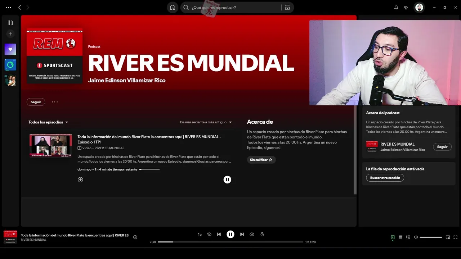Expand the Todos los episodios filter
This screenshot has width=461, height=259.
pyautogui.click(x=48, y=122)
